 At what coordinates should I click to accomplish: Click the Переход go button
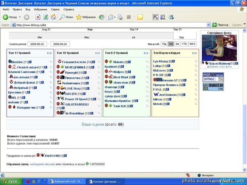tap(220, 25)
